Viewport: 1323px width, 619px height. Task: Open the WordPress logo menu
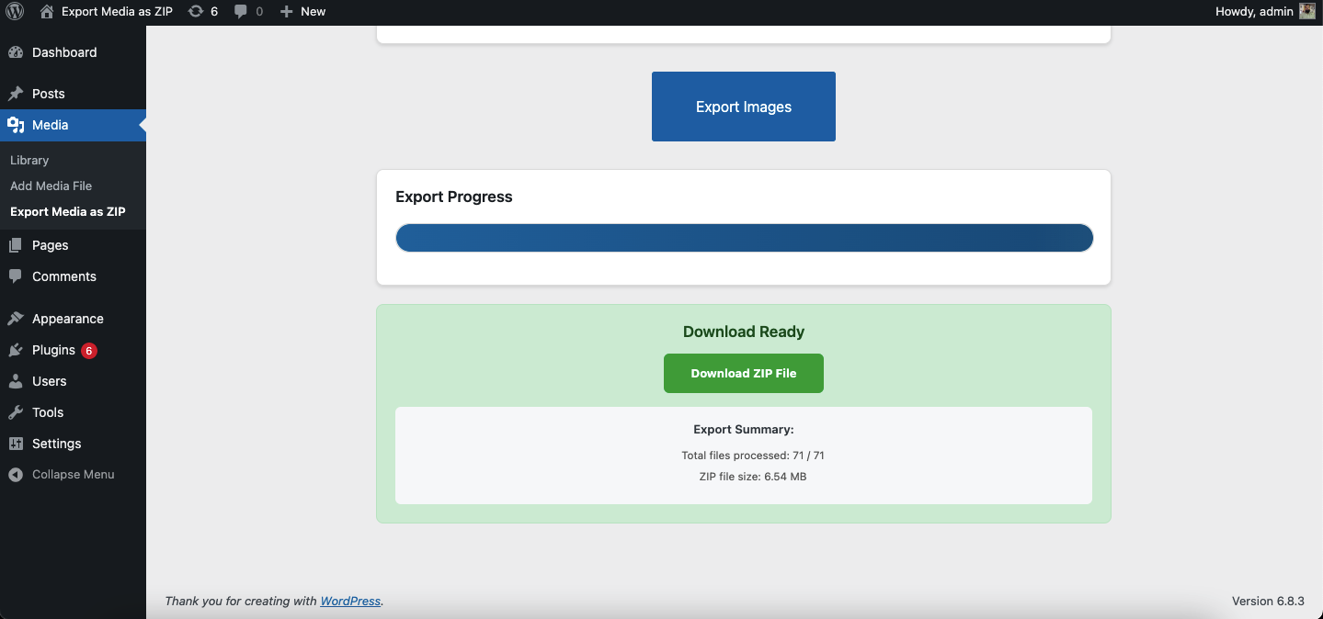pos(14,11)
